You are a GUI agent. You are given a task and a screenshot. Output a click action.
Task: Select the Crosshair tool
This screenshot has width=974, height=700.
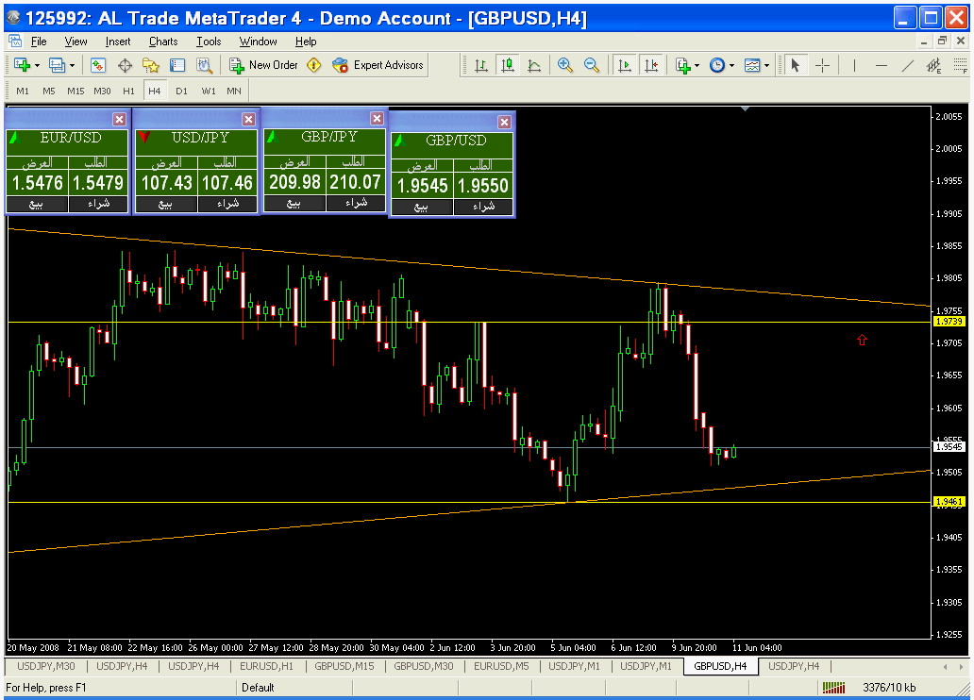(x=822, y=65)
